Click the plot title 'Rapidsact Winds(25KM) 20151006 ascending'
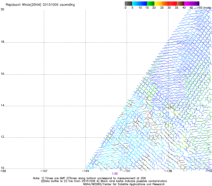 point(40,5)
